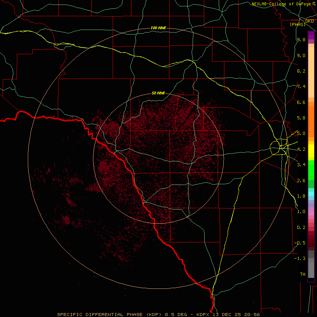The image size is (317, 317).
Task: Click the 7.4 scale value label
Action: coord(301,87)
